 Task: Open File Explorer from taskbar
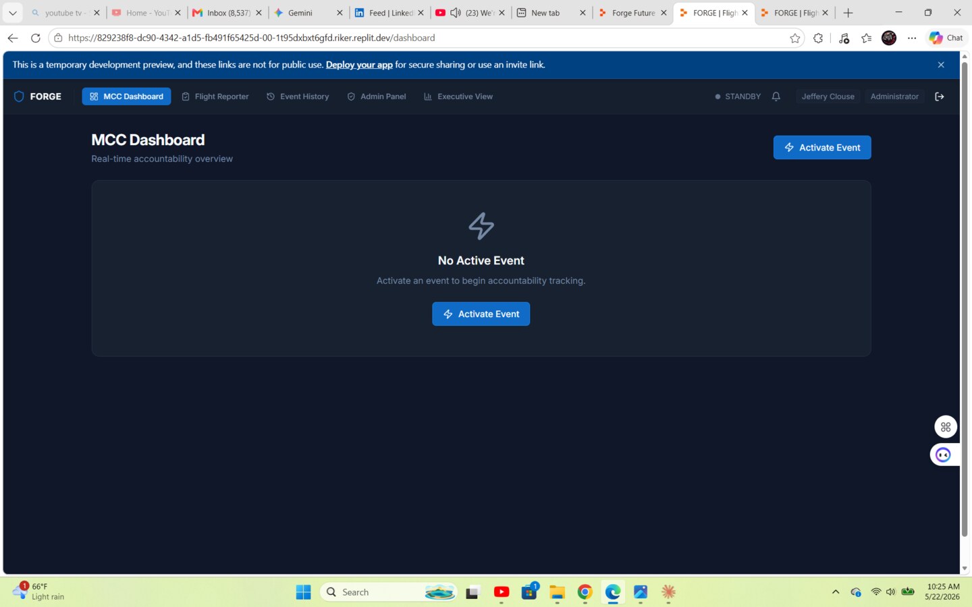tap(557, 592)
